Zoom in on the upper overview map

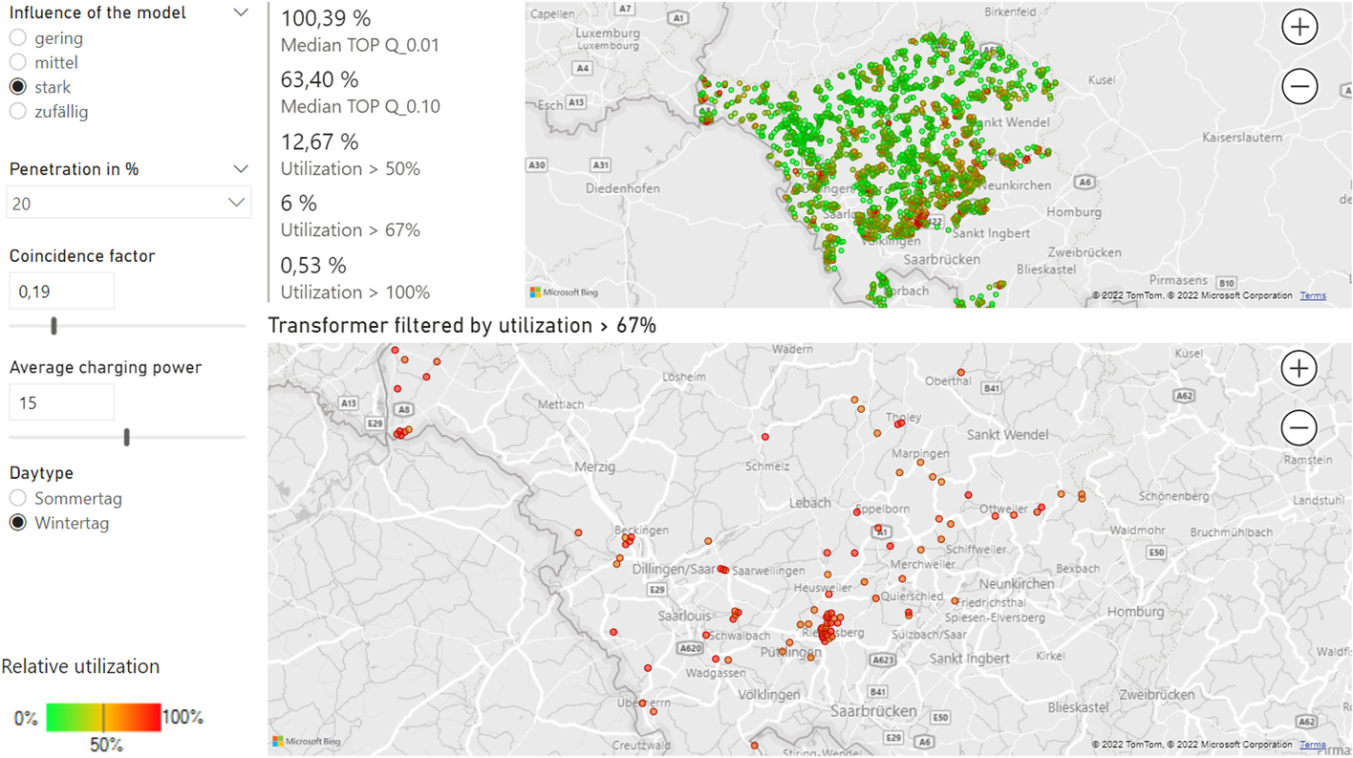pyautogui.click(x=1299, y=27)
